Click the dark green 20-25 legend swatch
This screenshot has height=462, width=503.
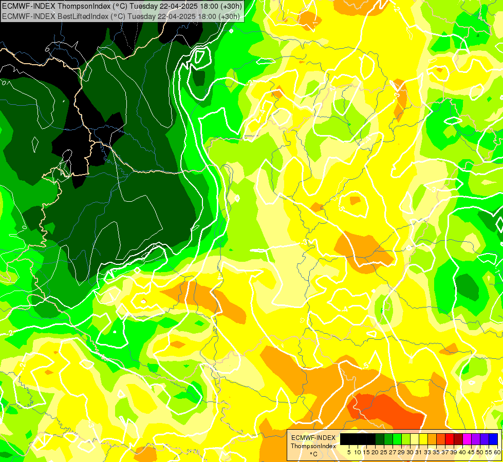tap(380, 439)
